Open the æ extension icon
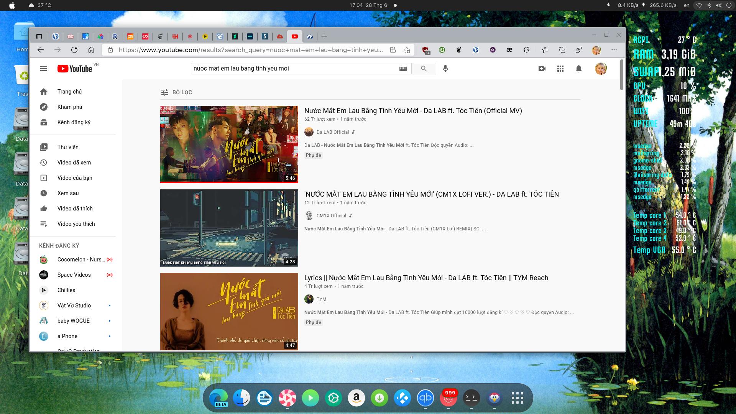Screen dimensions: 736x414 (509, 50)
